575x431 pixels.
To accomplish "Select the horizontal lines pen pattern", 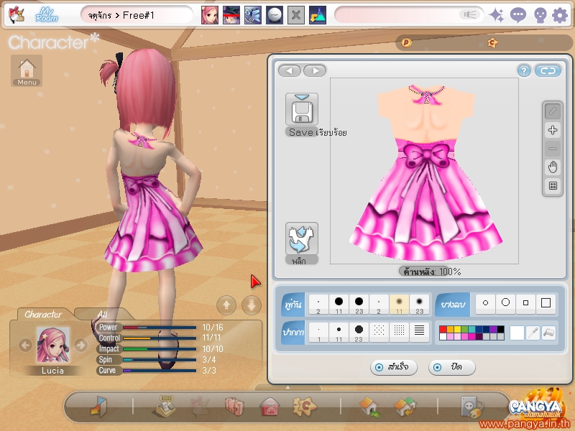I will tap(419, 331).
